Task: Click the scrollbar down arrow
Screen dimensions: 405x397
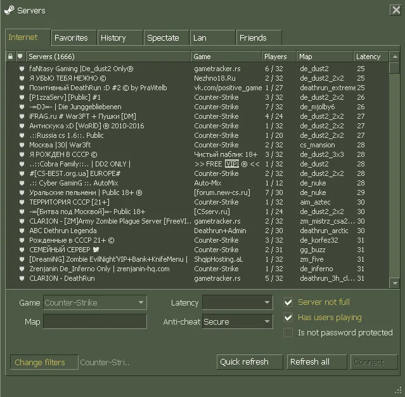Action: tap(395, 283)
